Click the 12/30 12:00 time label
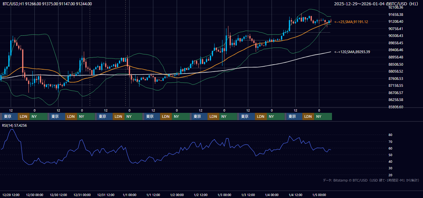Screen dimensions: 423x198 (x=58, y=195)
